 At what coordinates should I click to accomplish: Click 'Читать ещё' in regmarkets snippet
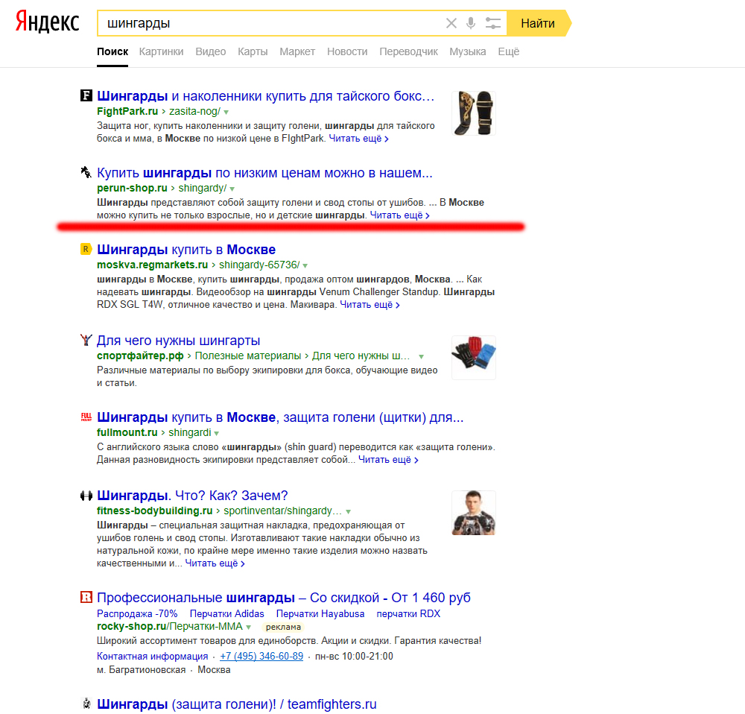point(370,305)
